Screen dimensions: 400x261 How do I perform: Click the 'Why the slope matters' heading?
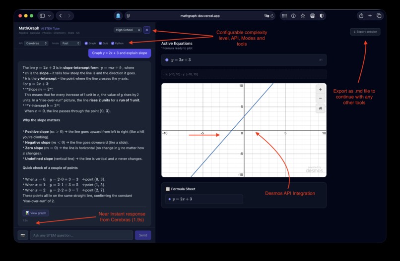[x=41, y=120]
